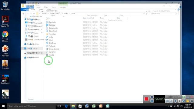The width and height of the screenshot is (194, 109).
Task: Select the Videos folder in the file list
Action: [51, 55]
